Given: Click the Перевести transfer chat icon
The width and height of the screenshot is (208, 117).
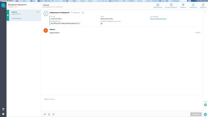Looking at the screenshot, I should (183, 5).
